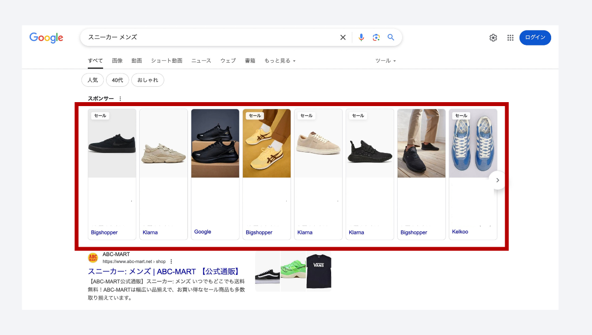This screenshot has height=335, width=592.
Task: Select the おしゃれ filter chip
Action: (x=148, y=80)
